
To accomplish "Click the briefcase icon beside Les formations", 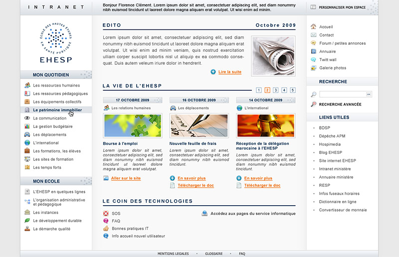I will 27,151.
